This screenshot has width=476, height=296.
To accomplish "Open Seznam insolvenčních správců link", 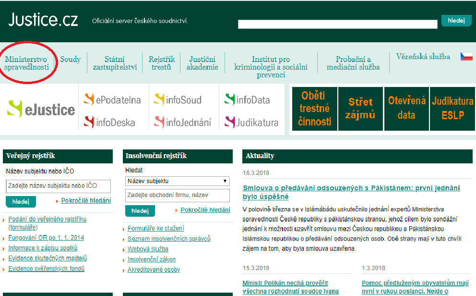I will click(x=169, y=239).
